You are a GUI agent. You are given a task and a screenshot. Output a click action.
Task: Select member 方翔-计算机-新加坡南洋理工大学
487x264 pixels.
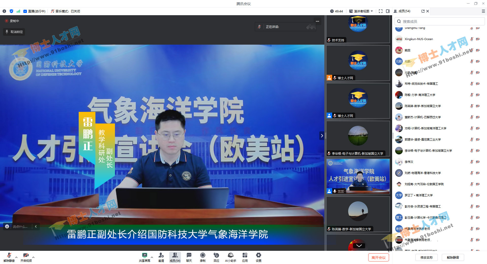coord(440,128)
